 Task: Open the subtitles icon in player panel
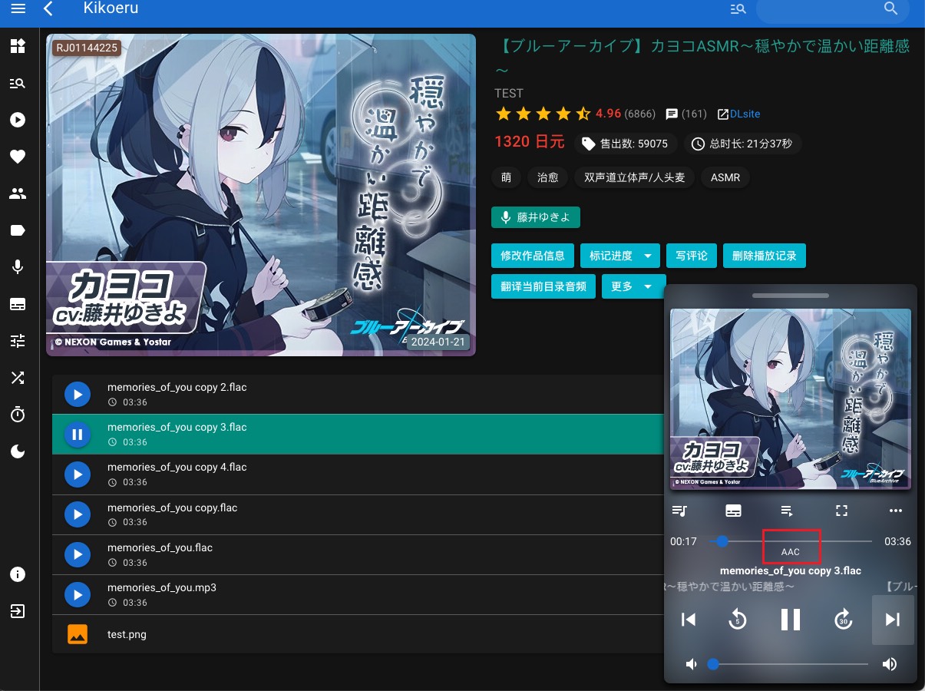pyautogui.click(x=733, y=511)
